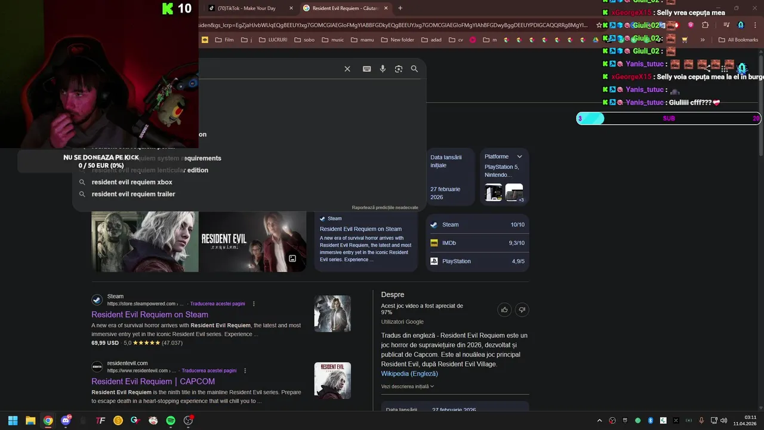Click the magnifying glass search button

click(x=414, y=69)
